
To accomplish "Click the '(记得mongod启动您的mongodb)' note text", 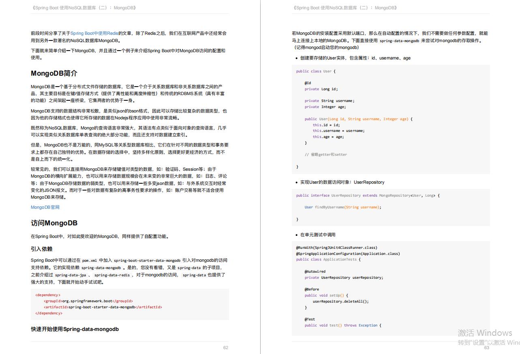I will (327, 47).
